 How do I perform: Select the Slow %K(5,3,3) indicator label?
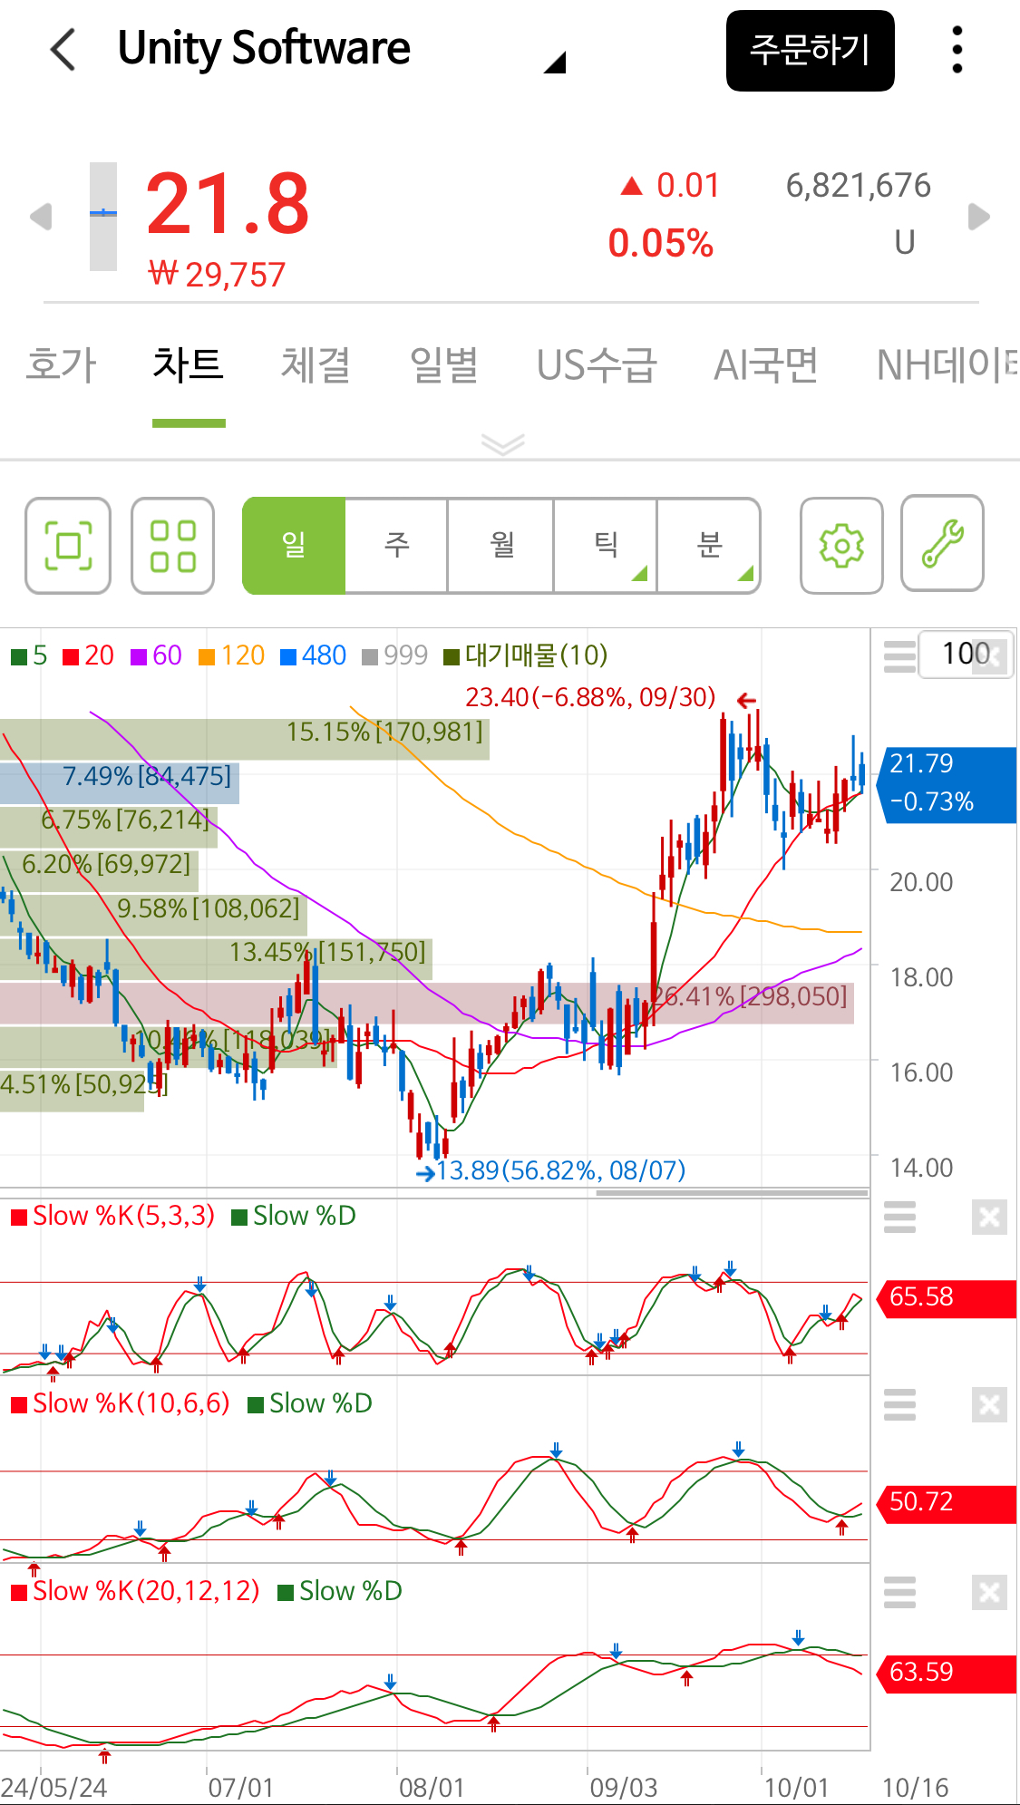tap(113, 1216)
